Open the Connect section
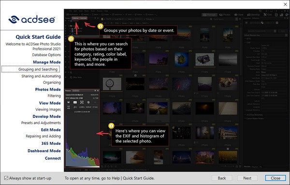Screen dimensions: 290x185 [x=53, y=158]
